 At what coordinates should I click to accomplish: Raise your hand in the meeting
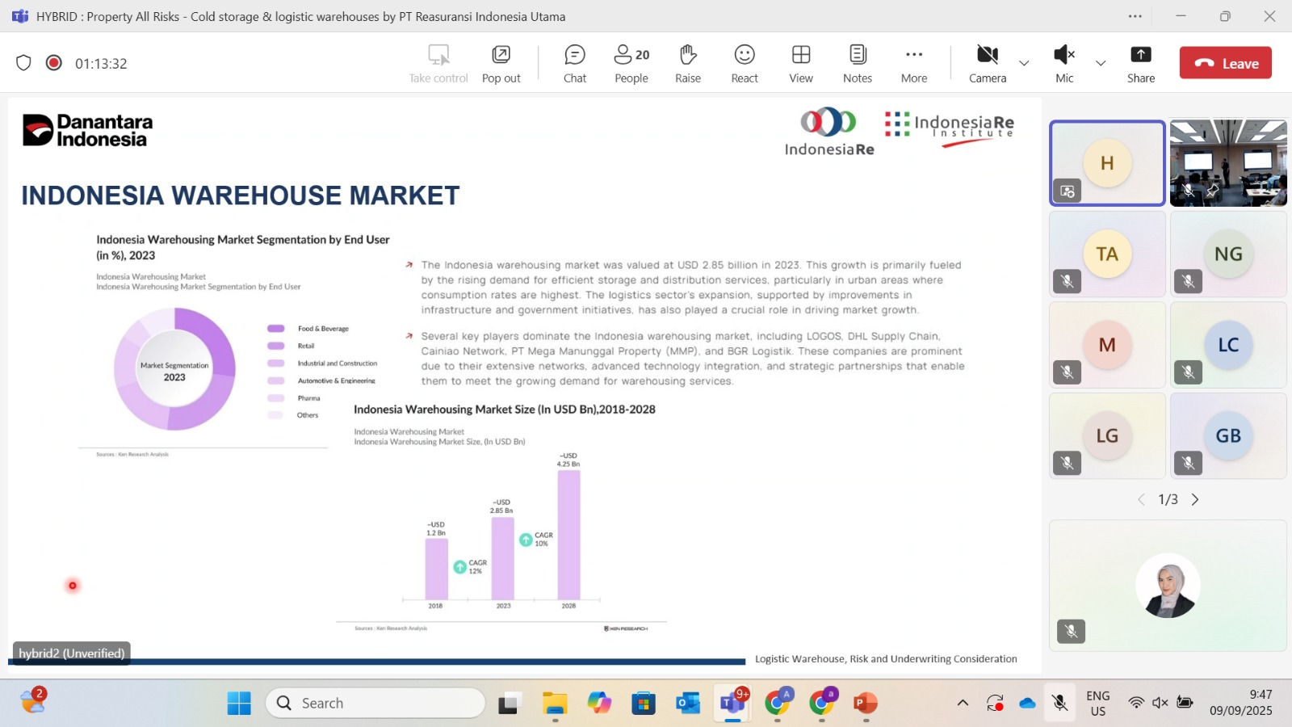pyautogui.click(x=687, y=64)
